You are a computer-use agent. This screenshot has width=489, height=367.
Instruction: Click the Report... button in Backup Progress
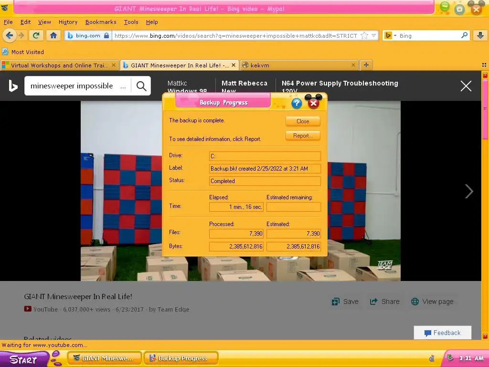pos(303,136)
